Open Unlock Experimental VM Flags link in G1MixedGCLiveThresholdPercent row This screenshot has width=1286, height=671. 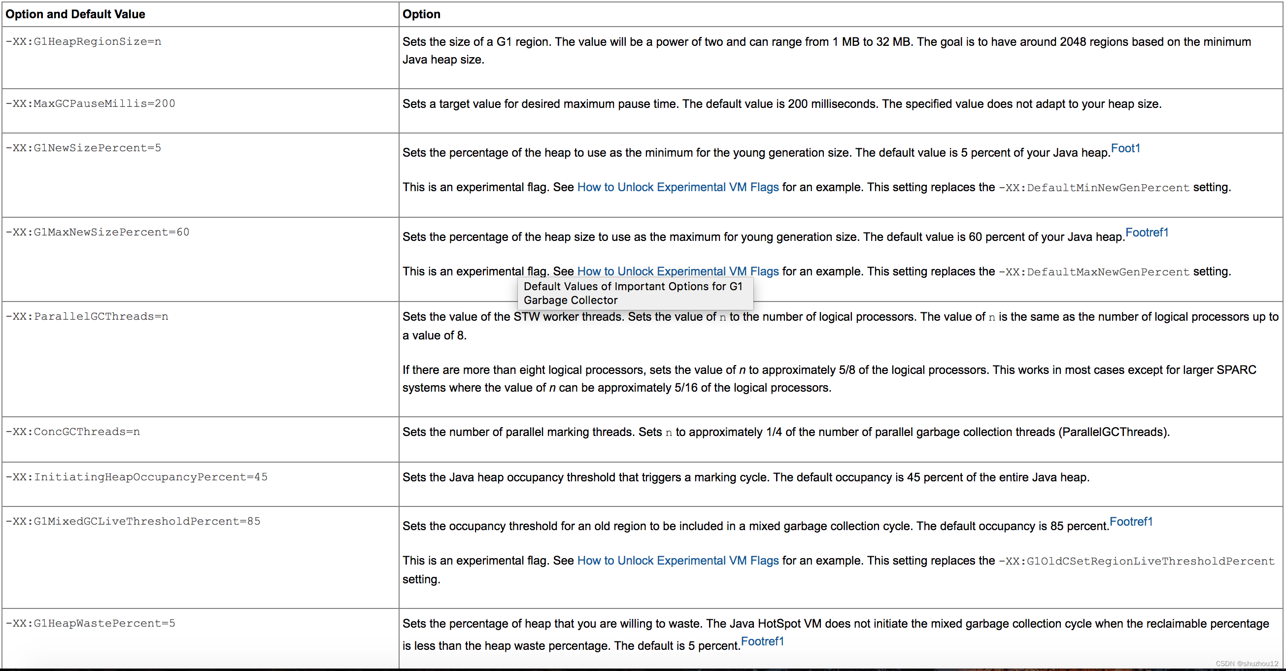(x=677, y=561)
